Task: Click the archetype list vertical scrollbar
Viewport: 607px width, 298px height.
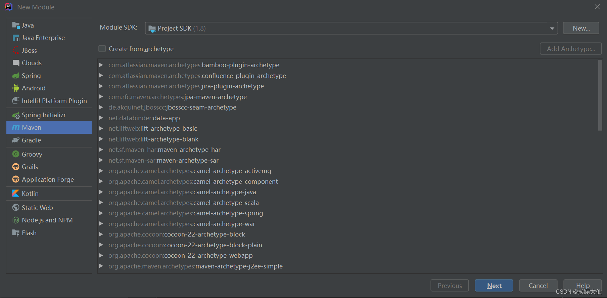Action: (x=600, y=95)
